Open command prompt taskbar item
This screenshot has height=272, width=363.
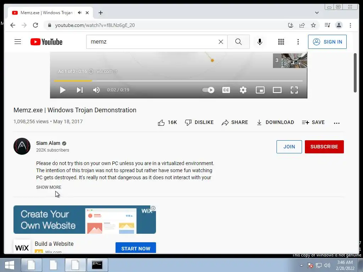coord(97,265)
